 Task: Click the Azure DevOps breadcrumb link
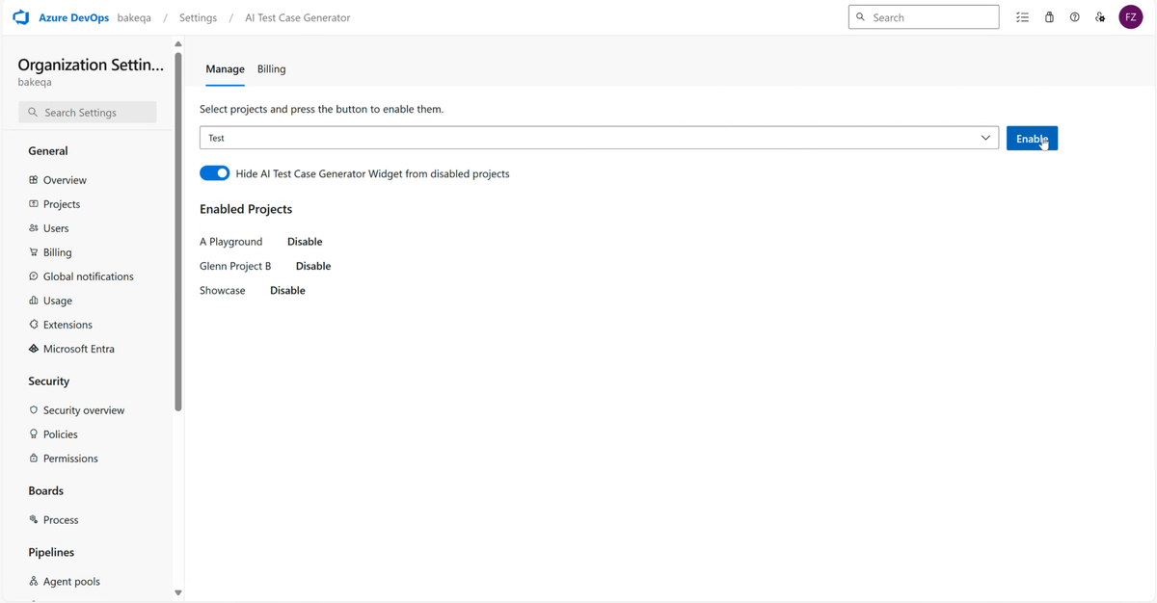coord(73,17)
